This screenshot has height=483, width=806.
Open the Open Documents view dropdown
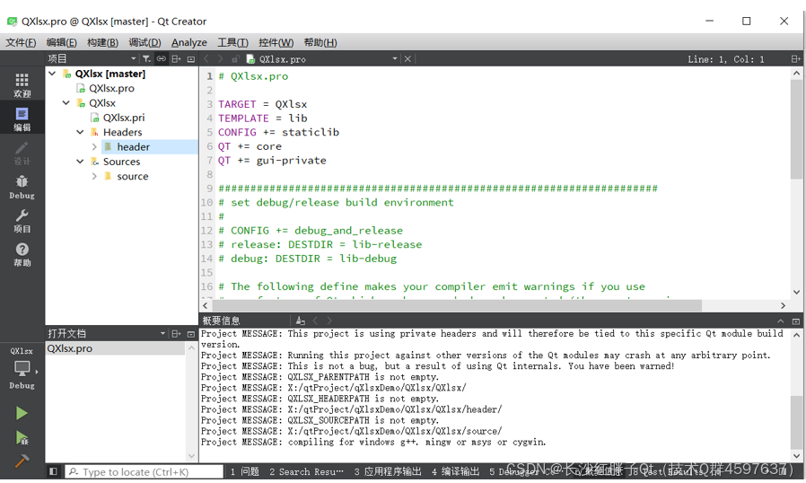pos(162,333)
